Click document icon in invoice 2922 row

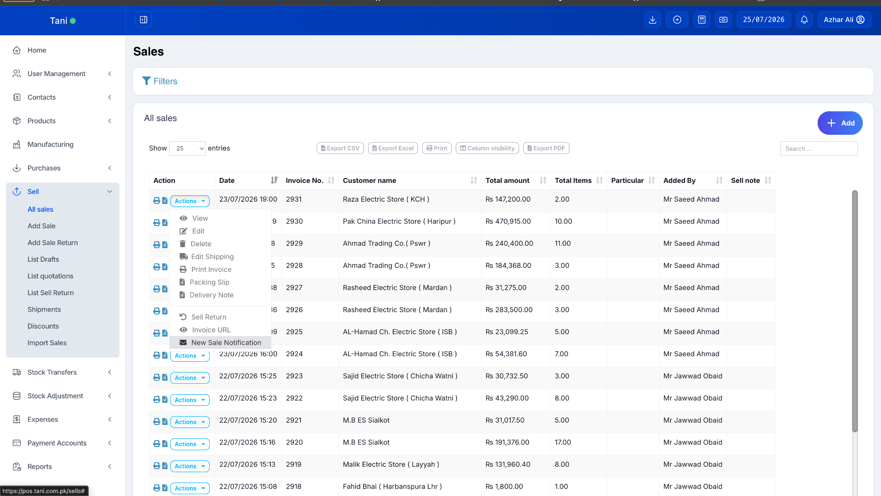(x=165, y=399)
